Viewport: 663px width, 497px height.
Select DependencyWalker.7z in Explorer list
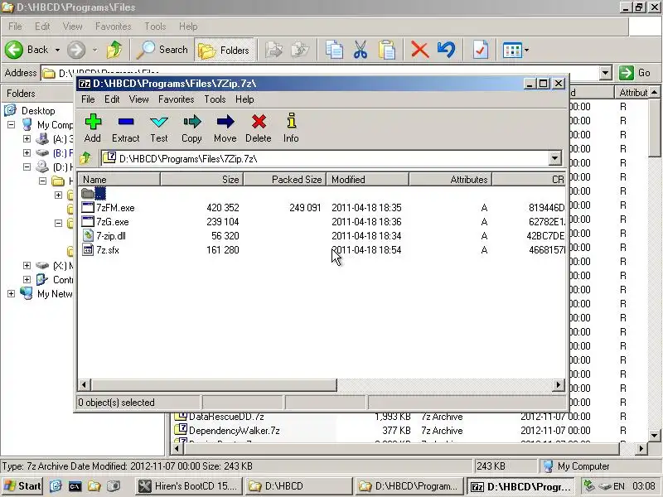click(234, 431)
